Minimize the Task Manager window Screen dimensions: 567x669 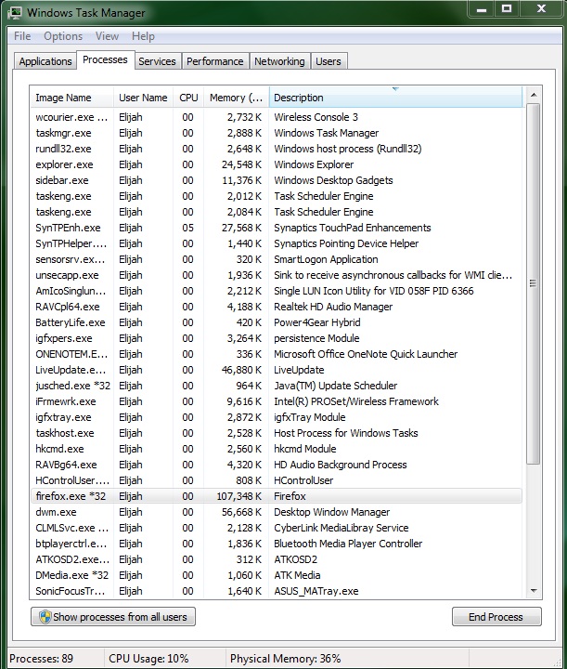[482, 9]
